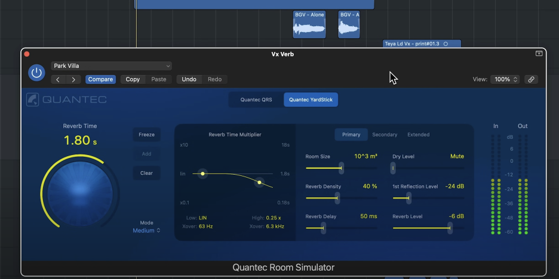
Task: Select the BGV - Alone audio region
Action: click(309, 24)
